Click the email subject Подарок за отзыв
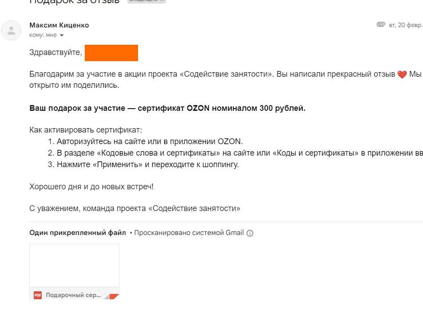Image resolution: width=423 pixels, height=313 pixels. (x=75, y=2)
